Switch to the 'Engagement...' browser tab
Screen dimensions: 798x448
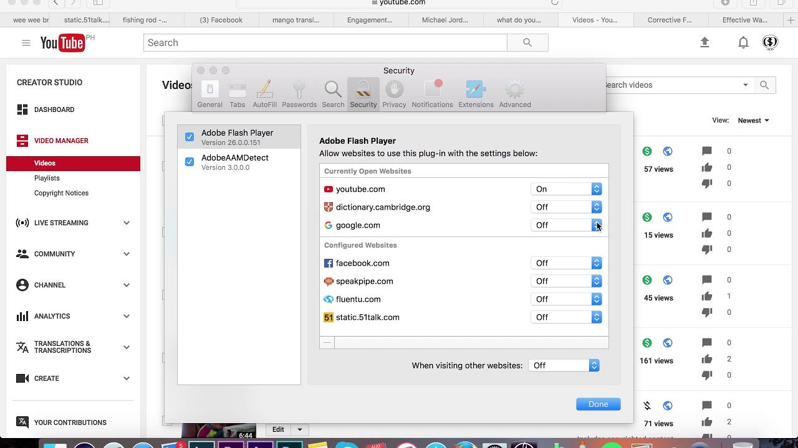coord(370,20)
